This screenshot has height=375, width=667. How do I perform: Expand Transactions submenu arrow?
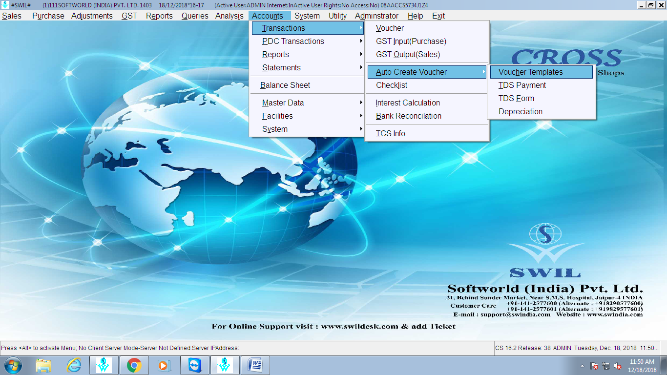click(361, 28)
